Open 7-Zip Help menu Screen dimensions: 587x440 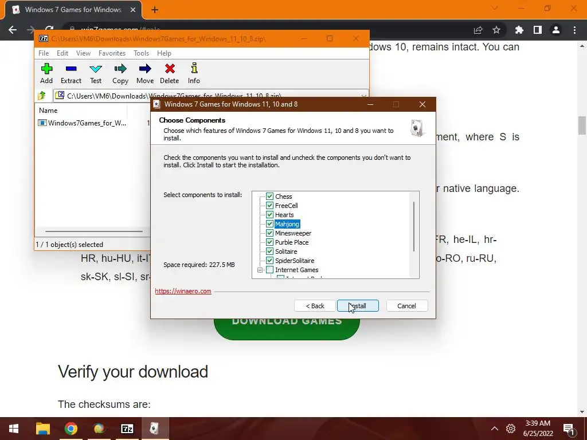coord(164,53)
